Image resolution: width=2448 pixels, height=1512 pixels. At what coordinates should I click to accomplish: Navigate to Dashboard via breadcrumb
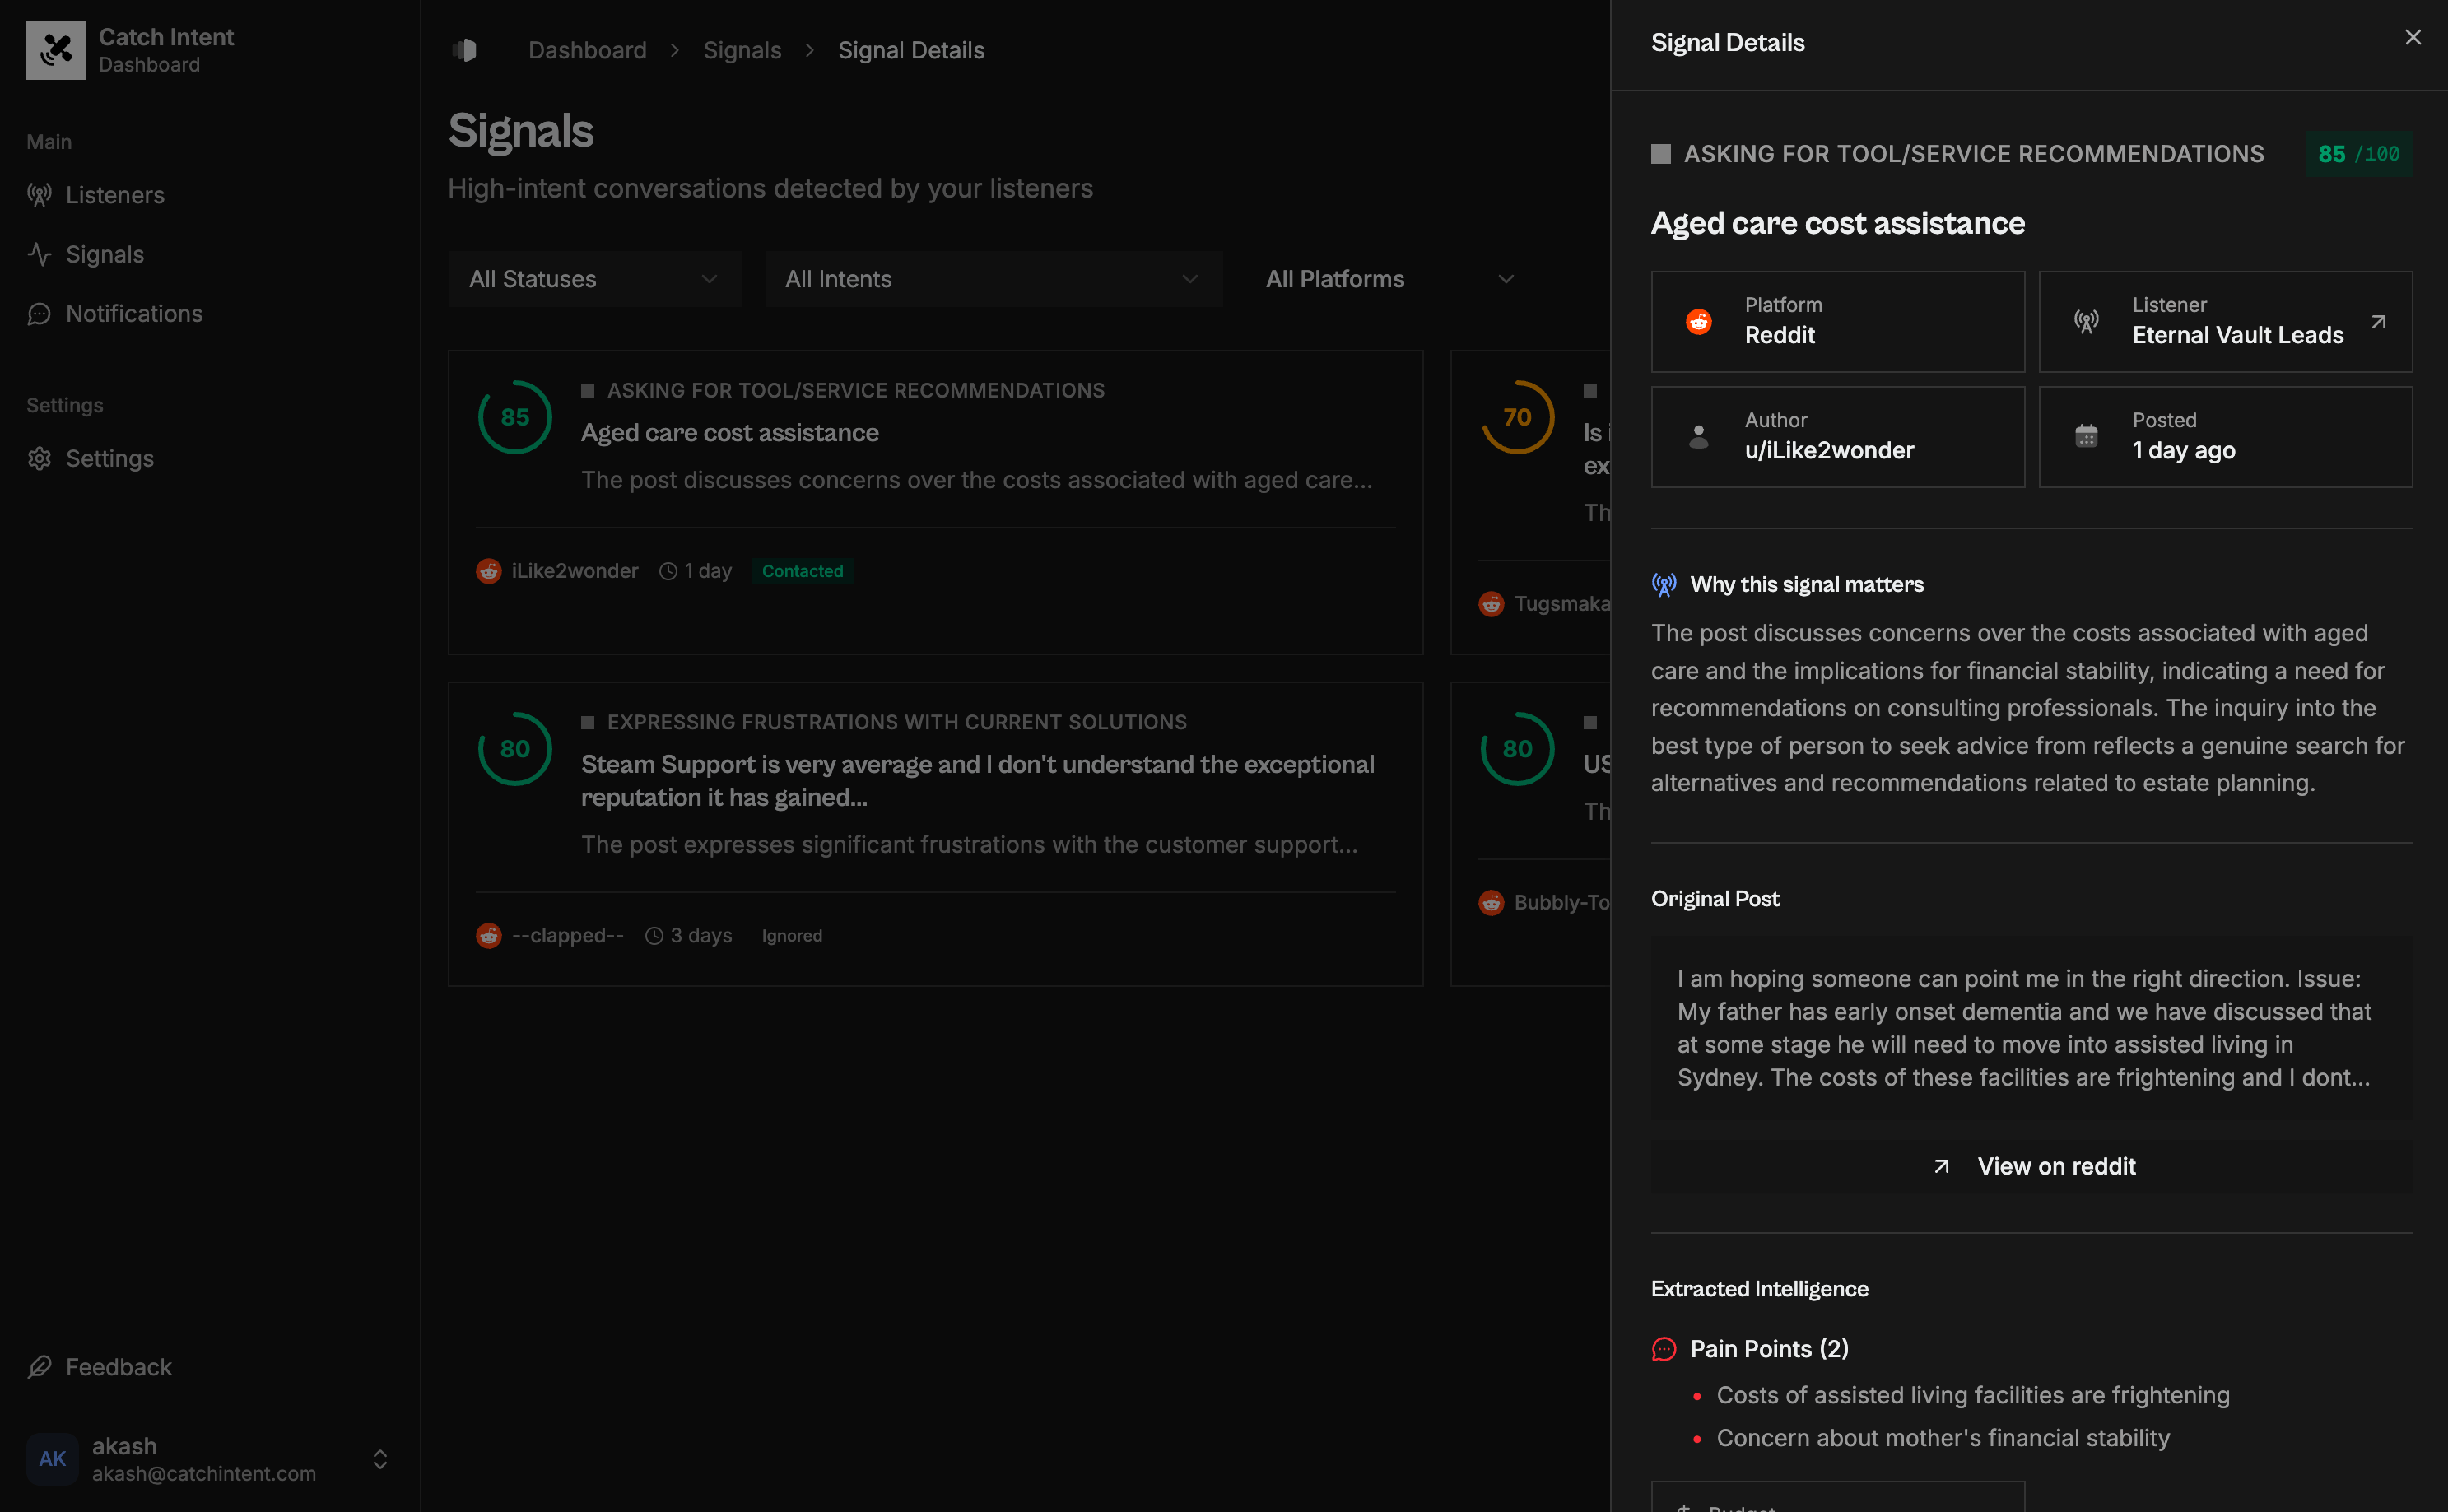pyautogui.click(x=587, y=49)
